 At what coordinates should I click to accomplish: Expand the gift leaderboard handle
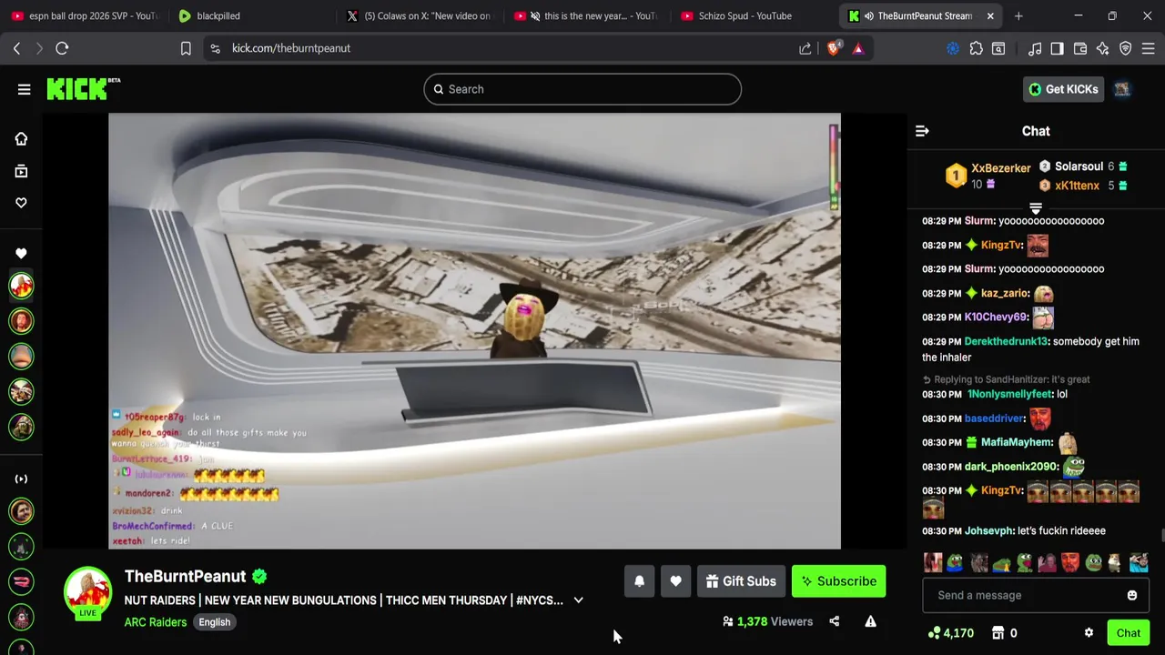[1036, 208]
